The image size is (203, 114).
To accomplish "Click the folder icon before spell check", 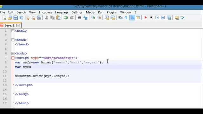I will [x=177, y=18].
